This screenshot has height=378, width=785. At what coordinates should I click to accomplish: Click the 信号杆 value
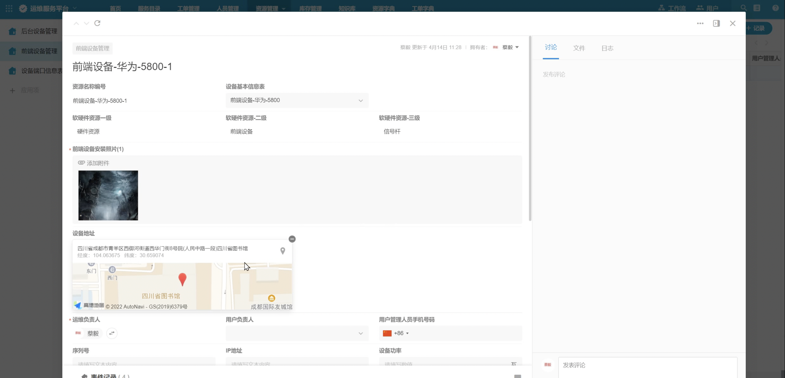(392, 132)
